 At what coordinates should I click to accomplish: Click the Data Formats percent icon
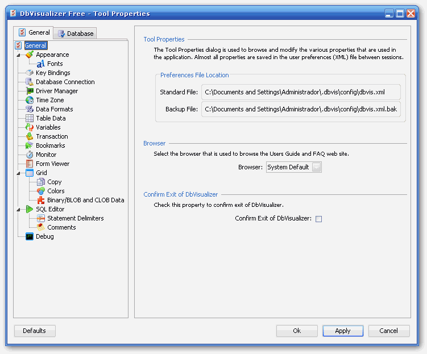(x=30, y=109)
